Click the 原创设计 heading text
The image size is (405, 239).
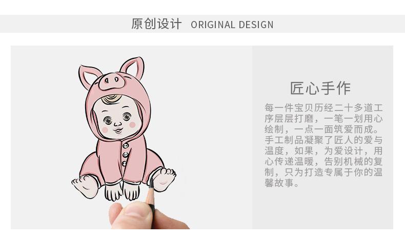coord(156,24)
